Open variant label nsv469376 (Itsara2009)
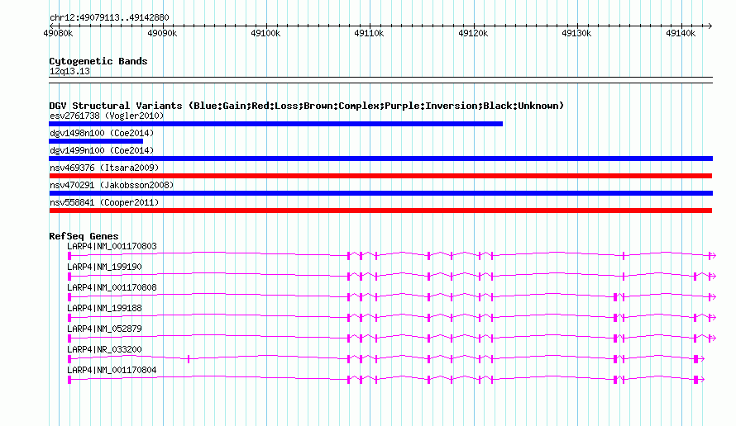Image resolution: width=736 pixels, height=426 pixels. (x=104, y=168)
